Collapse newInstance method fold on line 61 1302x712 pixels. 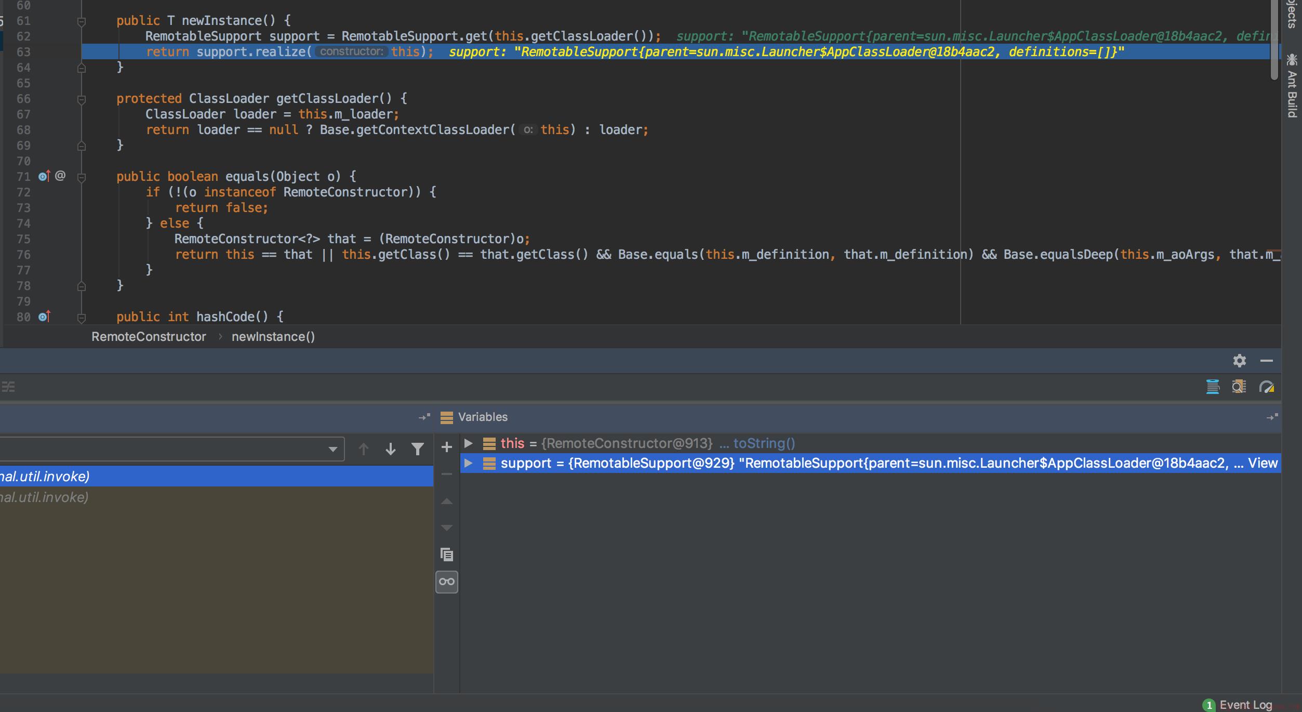point(82,21)
